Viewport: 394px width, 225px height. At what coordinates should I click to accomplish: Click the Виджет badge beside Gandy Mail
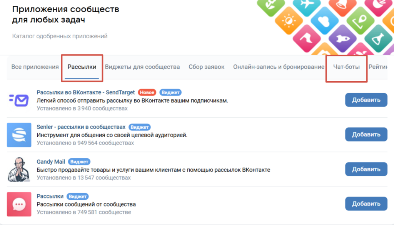coord(79,162)
